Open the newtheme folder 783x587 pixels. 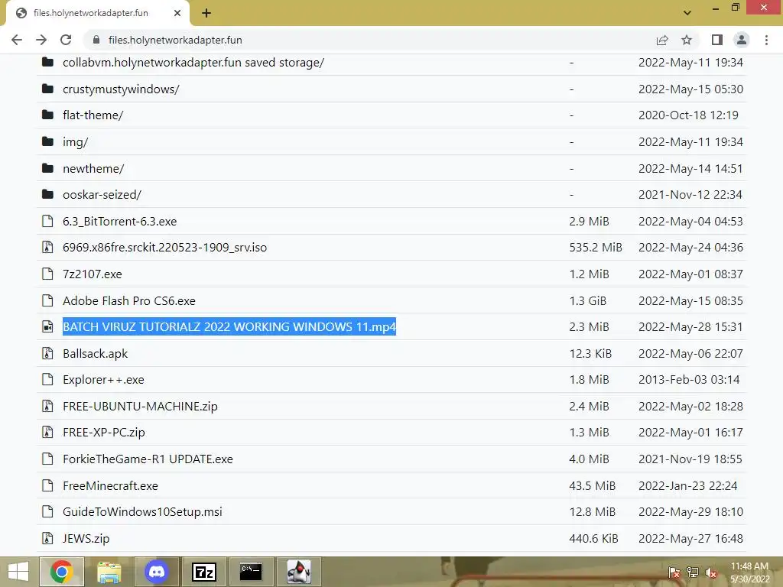(93, 169)
